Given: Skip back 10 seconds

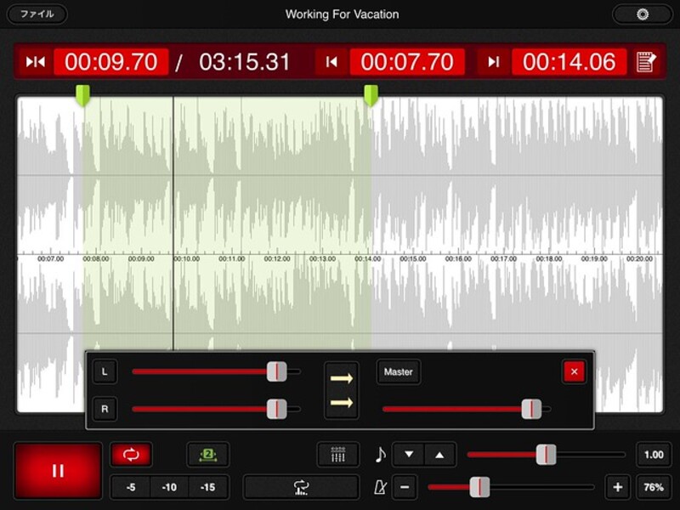Looking at the screenshot, I should [x=170, y=487].
